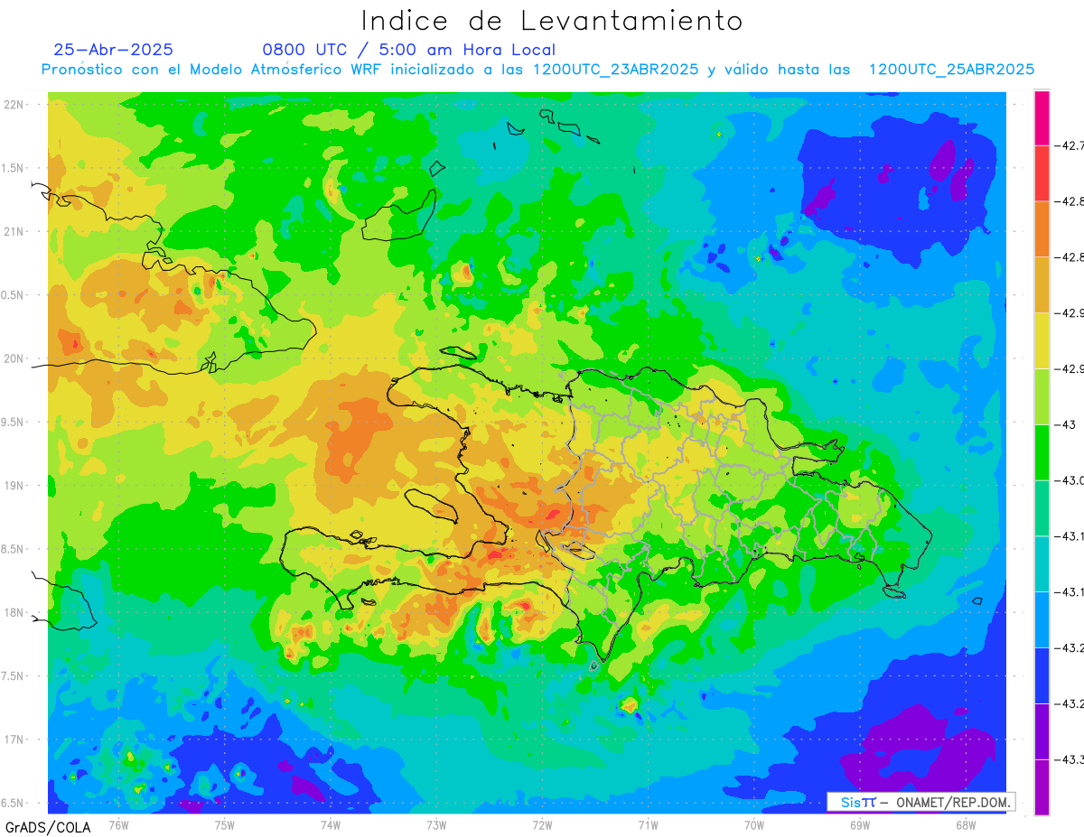Click the teal-green color bar segment
This screenshot has width=1084, height=837.
[x=1042, y=508]
